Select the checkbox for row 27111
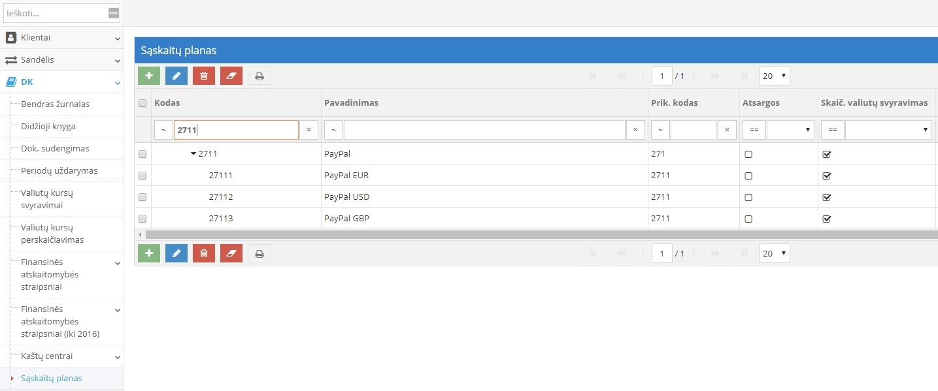Image resolution: width=938 pixels, height=391 pixels. point(142,176)
